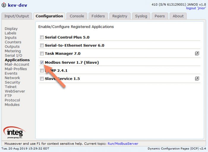Tick the Serial-to-Ethernet Server 6.0 checkbox
Viewport: 208px width, 152px height.
pyautogui.click(x=42, y=45)
